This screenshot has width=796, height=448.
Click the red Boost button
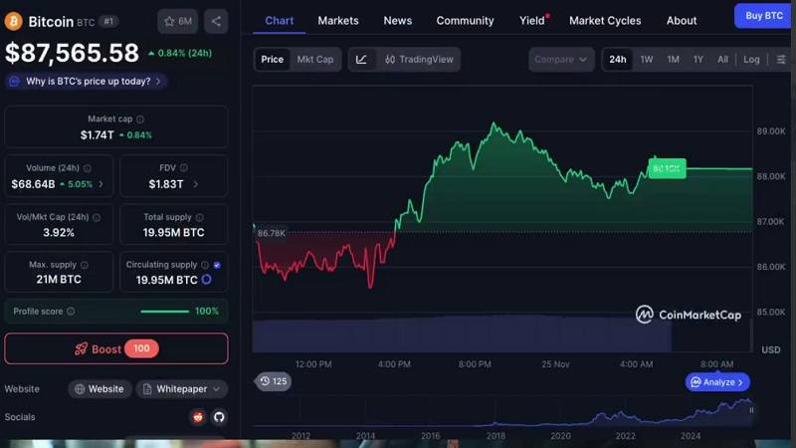[116, 349]
